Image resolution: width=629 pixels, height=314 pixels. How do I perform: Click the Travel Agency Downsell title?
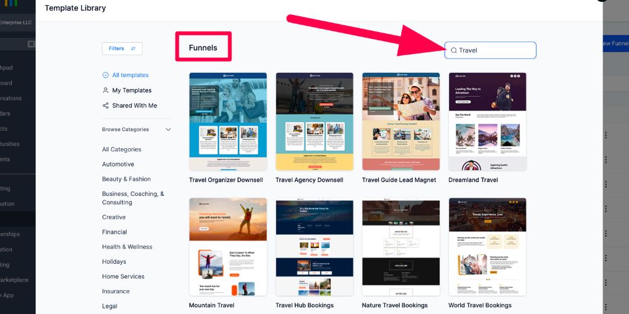309,180
